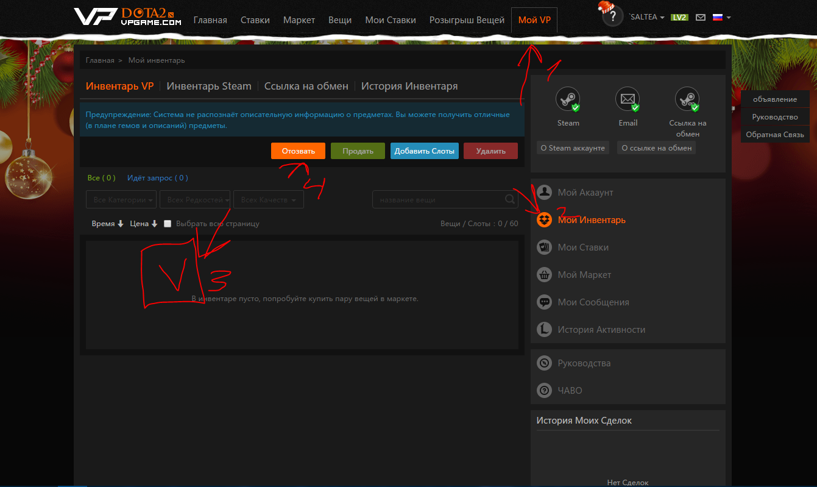The image size is (817, 487).
Task: Open the Мой VP nav item
Action: point(534,20)
